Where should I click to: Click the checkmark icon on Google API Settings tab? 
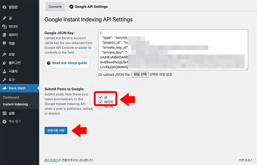point(71,6)
